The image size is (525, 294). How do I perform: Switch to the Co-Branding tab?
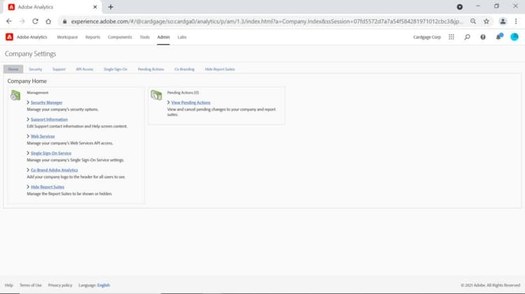184,69
